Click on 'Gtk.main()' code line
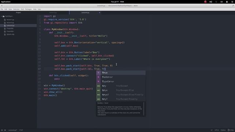Screen dimensions: 235x132 point(50,95)
